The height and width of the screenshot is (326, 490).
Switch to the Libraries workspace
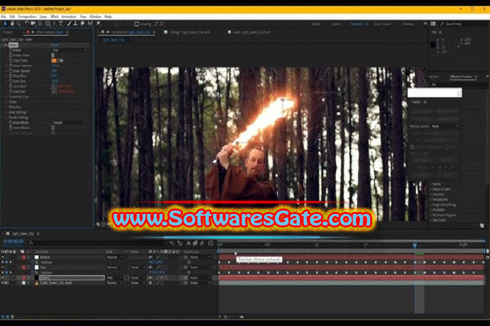(408, 24)
